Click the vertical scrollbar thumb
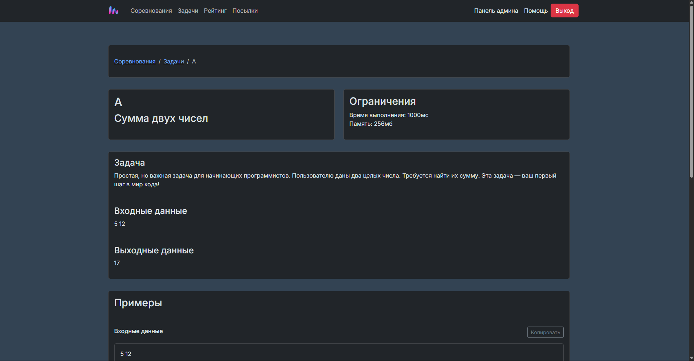The width and height of the screenshot is (694, 361). (691, 91)
